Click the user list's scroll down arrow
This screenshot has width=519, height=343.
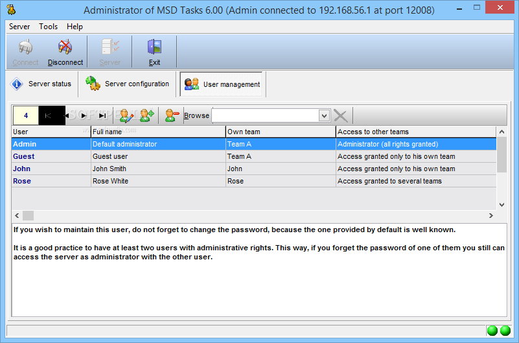(502, 205)
